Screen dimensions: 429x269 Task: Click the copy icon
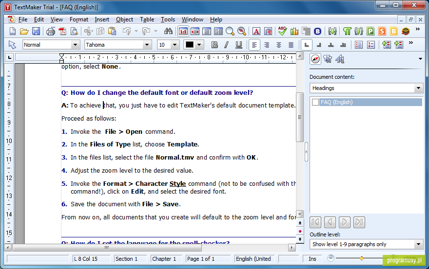pos(100,31)
